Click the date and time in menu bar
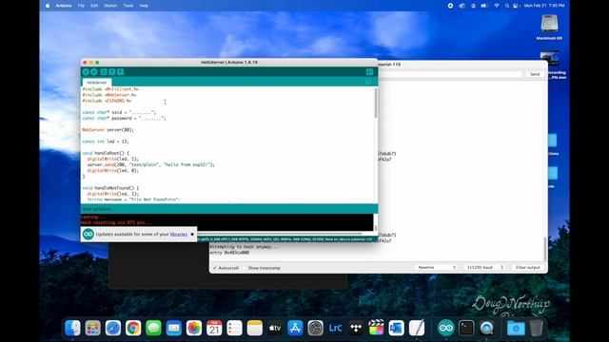 click(x=543, y=6)
